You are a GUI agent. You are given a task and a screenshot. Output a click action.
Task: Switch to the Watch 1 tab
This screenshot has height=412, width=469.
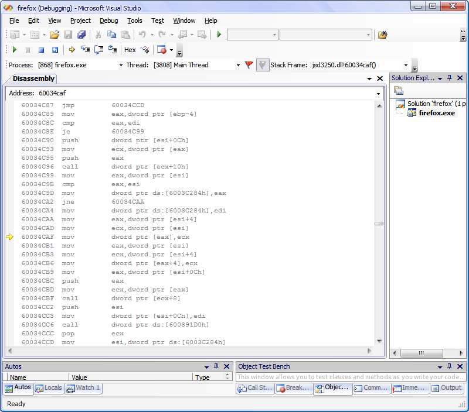tap(83, 388)
